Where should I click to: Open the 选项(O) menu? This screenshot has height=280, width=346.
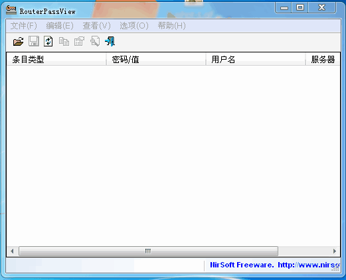(x=134, y=26)
